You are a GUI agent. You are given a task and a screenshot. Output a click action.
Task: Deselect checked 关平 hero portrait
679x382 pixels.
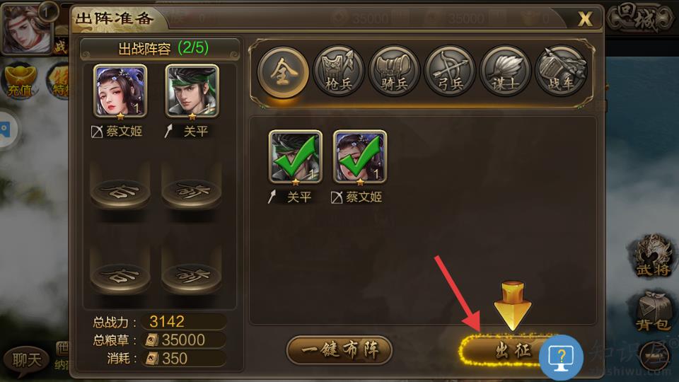[296, 156]
